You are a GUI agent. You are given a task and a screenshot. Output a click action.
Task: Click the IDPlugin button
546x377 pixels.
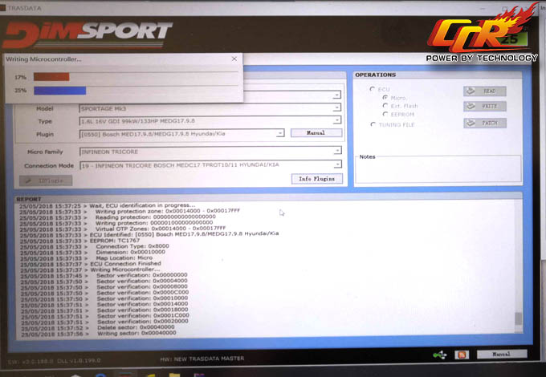46,180
